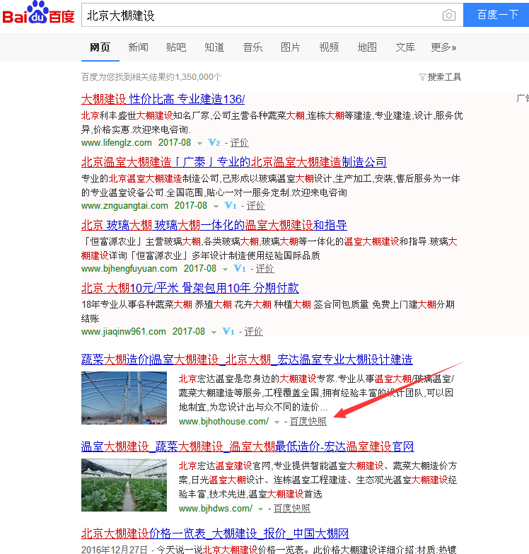Open result 北京 玻璃大棚 一体化的温室大棚建设和指导
Viewport: 529px width, 554px height.
(214, 225)
